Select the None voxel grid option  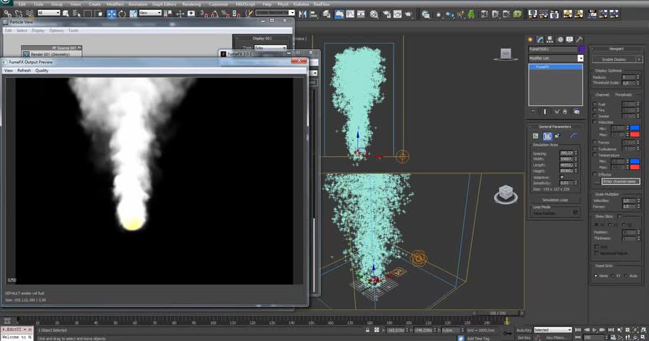click(596, 275)
